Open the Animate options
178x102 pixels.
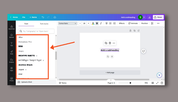pyautogui.click(x=133, y=23)
